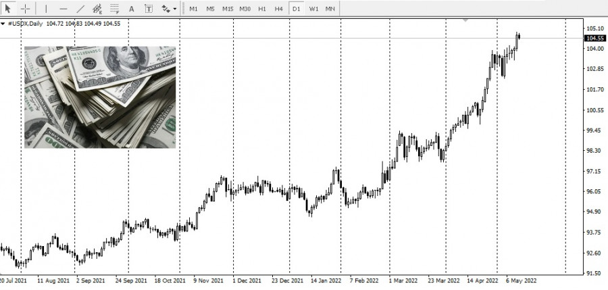608x290 pixels.
Task: Click the 18 Oct 2021 date label
Action: tap(170, 281)
